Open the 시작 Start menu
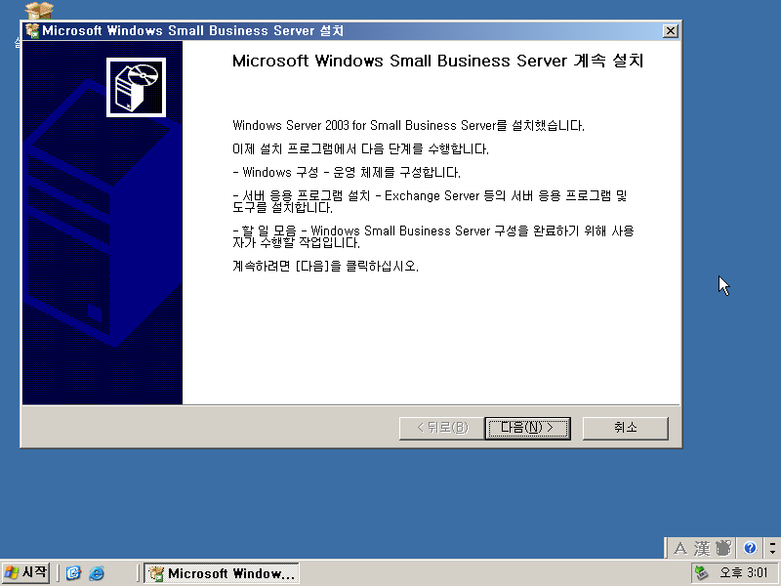 [x=25, y=572]
